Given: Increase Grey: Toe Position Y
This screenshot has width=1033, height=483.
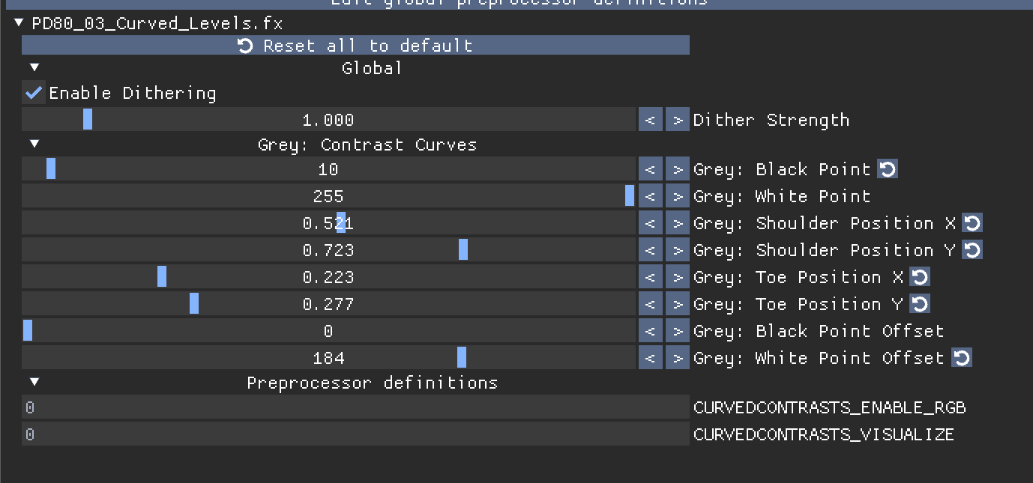Looking at the screenshot, I should tap(678, 304).
